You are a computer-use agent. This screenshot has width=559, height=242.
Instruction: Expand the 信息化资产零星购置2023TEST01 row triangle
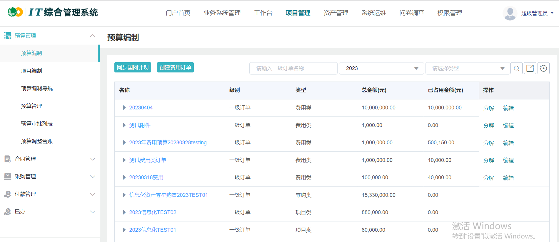(124, 195)
